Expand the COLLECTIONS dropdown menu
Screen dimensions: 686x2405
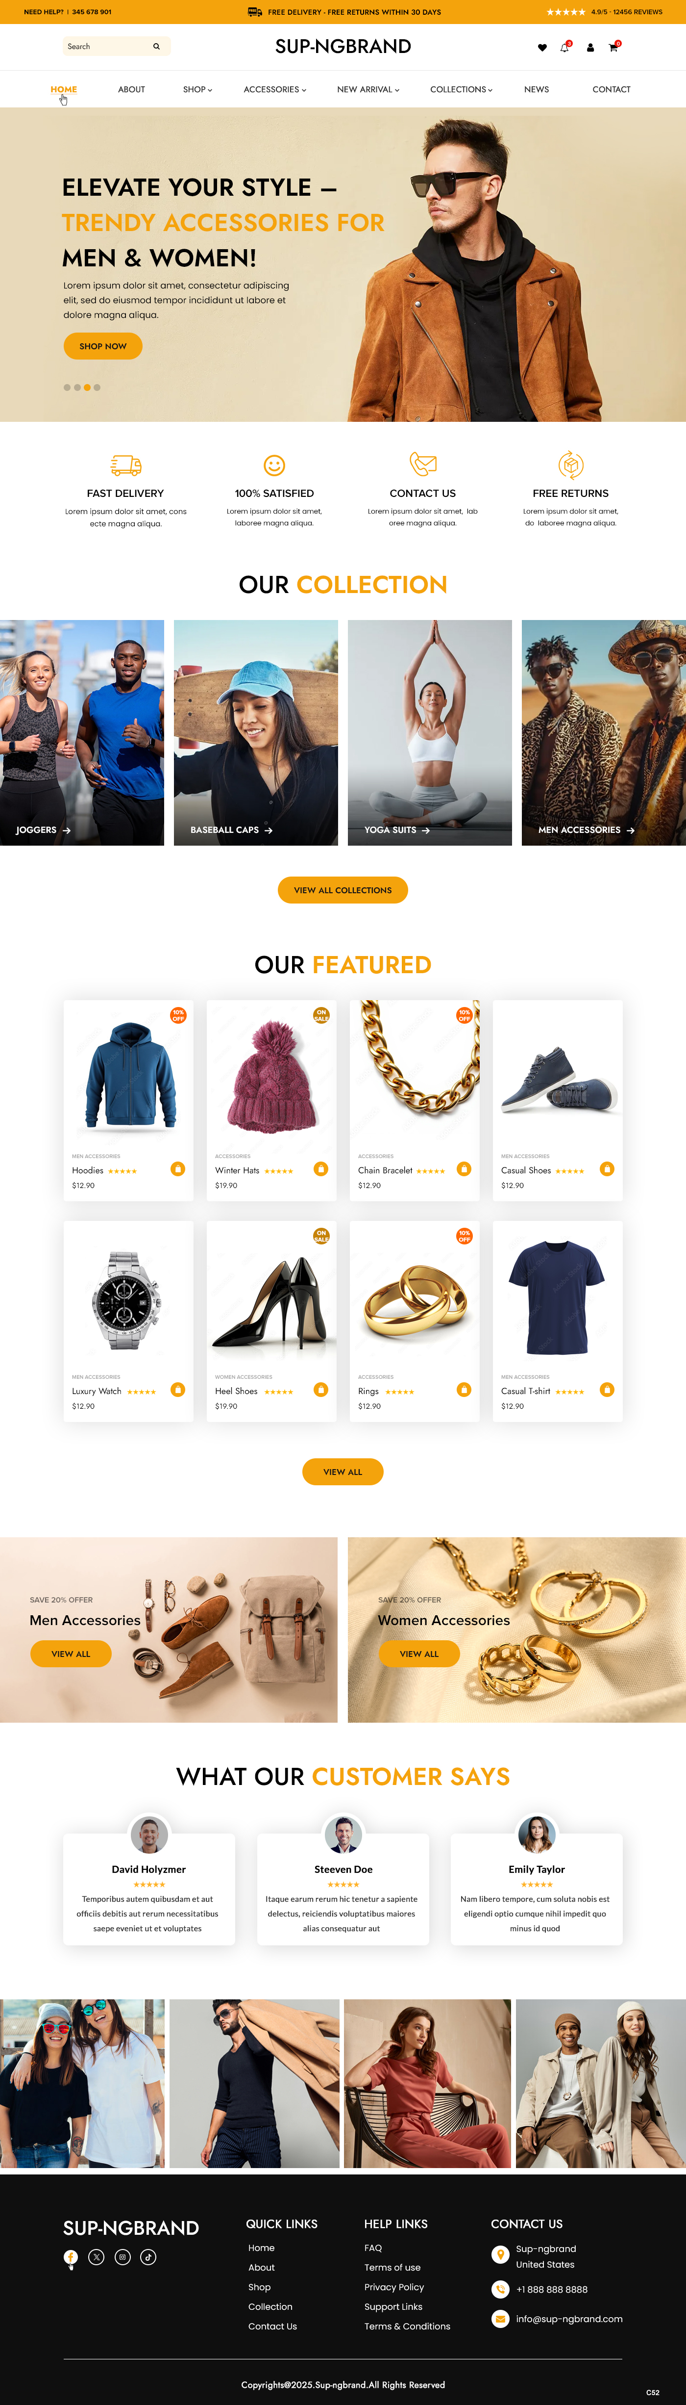[x=462, y=90]
